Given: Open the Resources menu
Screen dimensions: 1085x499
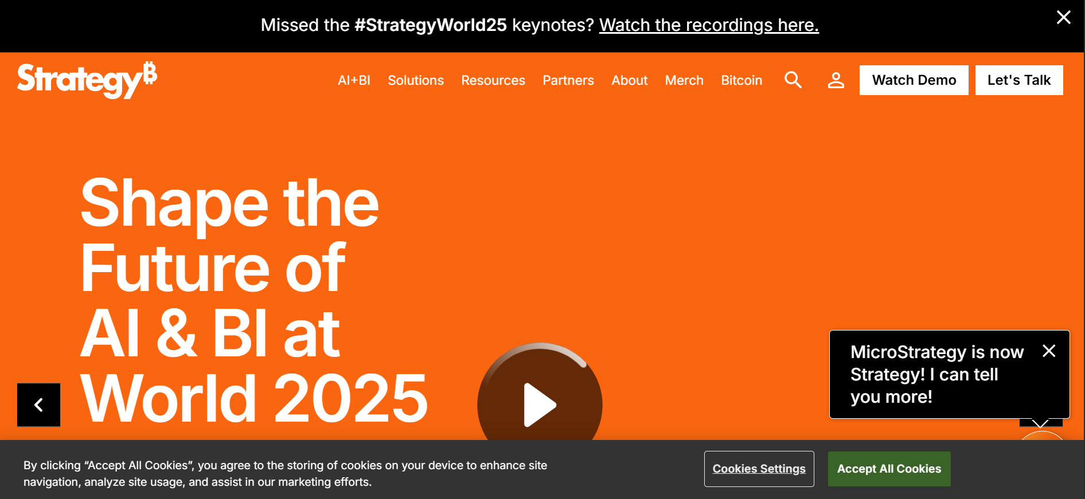Looking at the screenshot, I should 493,80.
